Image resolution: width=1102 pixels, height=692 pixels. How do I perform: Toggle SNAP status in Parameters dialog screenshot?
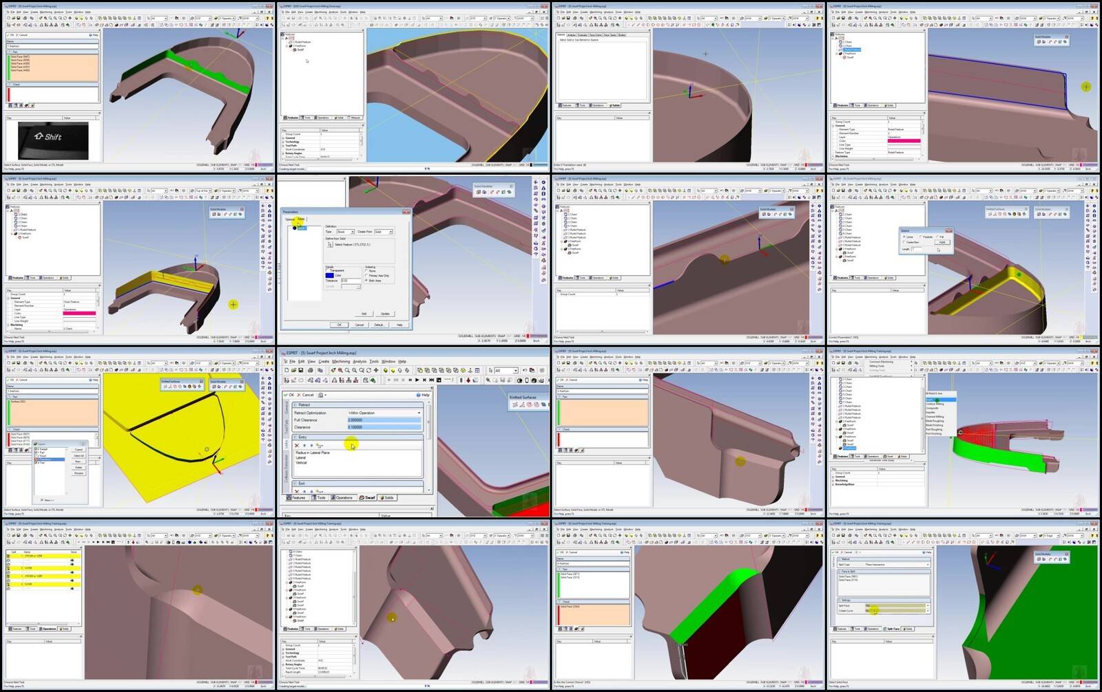(x=501, y=336)
